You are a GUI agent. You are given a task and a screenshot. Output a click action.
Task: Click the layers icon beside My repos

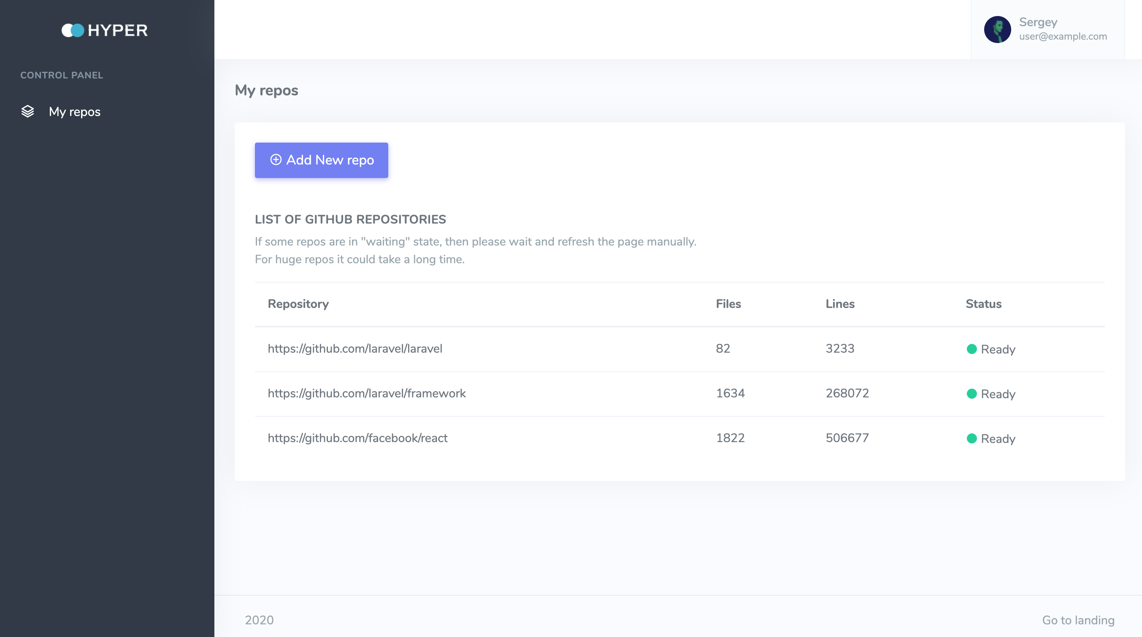click(x=27, y=111)
